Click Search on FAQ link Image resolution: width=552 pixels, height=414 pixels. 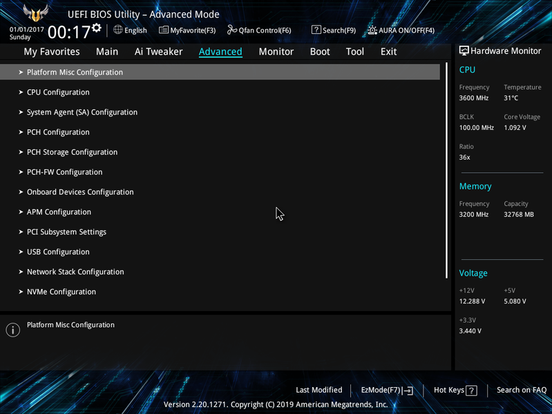pyautogui.click(x=522, y=390)
